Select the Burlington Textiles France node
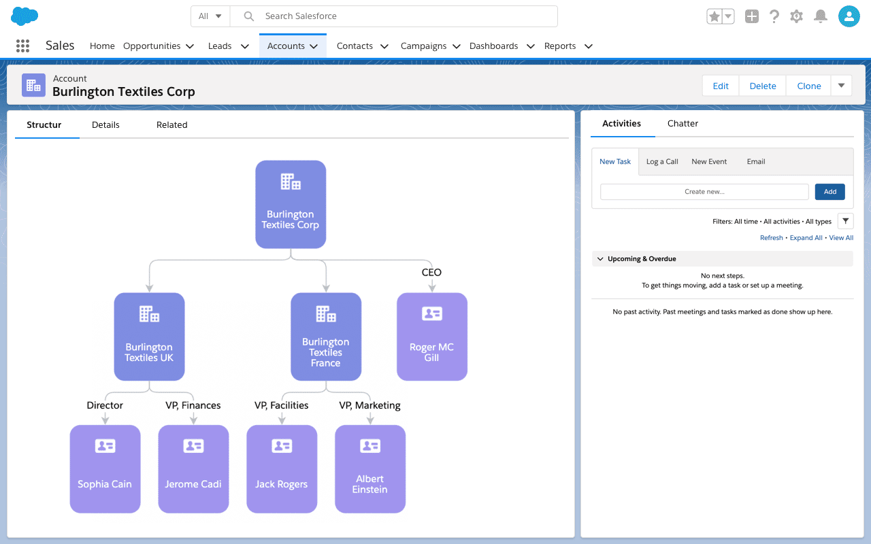This screenshot has width=871, height=544. coord(326,337)
